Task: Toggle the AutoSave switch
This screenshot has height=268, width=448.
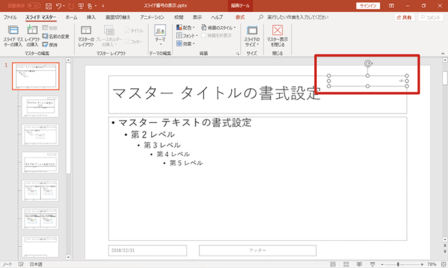Action: tap(34, 6)
